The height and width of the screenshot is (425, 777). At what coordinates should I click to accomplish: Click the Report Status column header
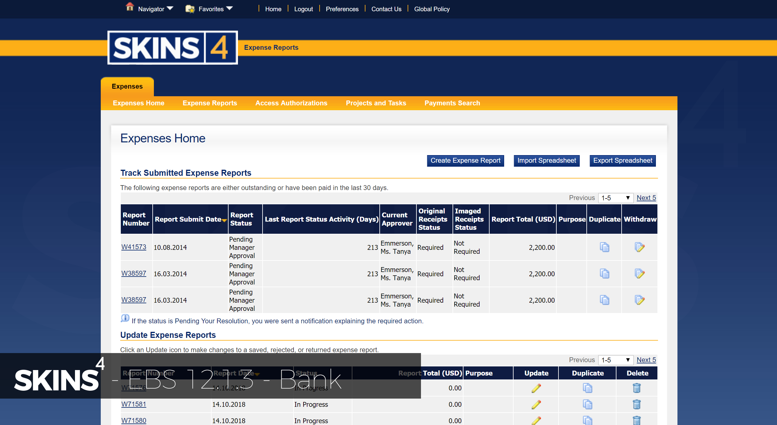coord(245,219)
